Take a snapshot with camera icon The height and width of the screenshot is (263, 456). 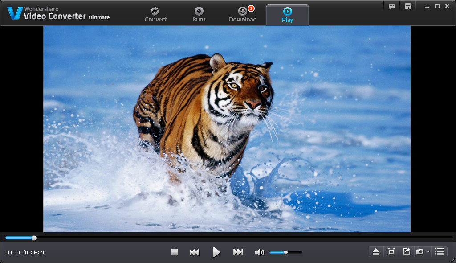coord(419,252)
